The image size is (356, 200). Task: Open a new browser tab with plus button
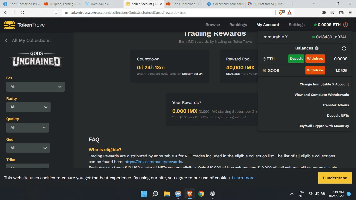pyautogui.click(x=292, y=4)
